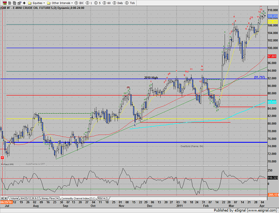Click the 110.323 CCI value label
279x213 pixels.
click(x=273, y=178)
